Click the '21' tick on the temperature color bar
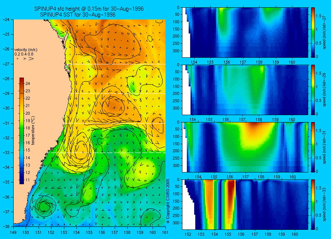 tap(28, 106)
